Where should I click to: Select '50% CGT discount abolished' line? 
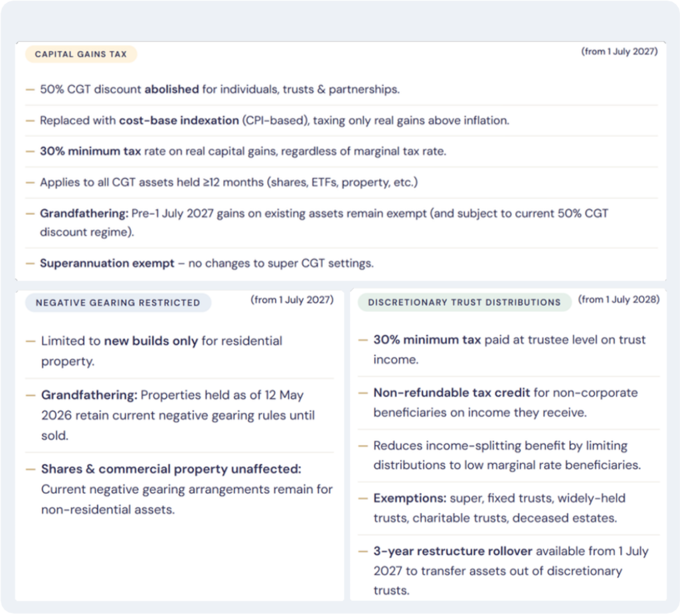[x=220, y=90]
